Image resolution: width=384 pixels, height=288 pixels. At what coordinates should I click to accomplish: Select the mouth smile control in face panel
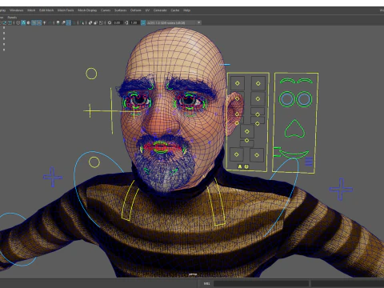(x=294, y=154)
